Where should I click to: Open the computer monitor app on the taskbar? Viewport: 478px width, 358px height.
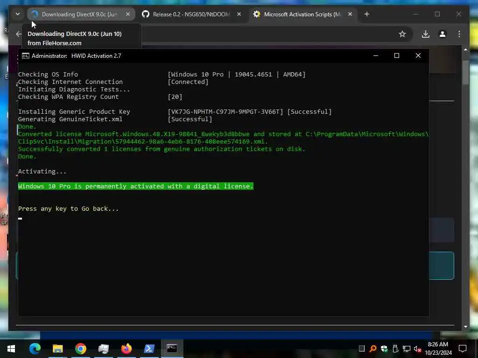103,349
